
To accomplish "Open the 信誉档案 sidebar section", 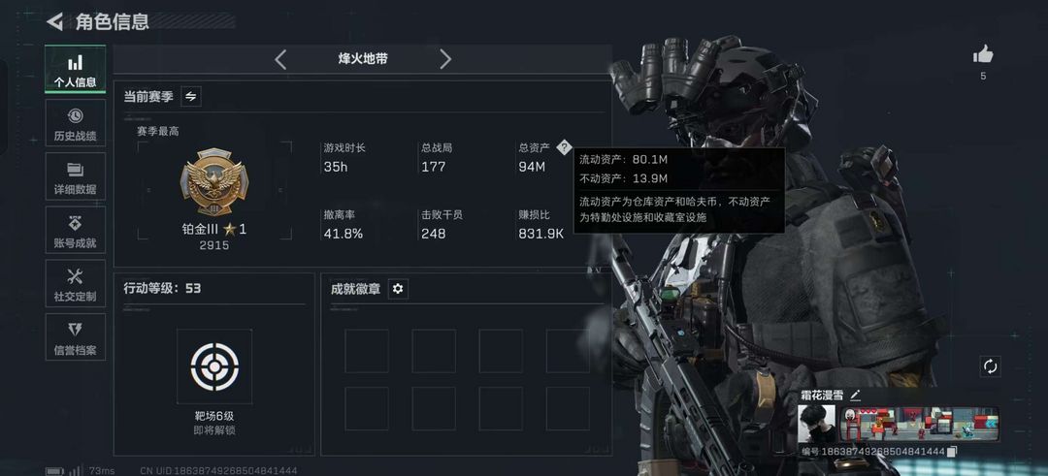I will coord(76,337).
